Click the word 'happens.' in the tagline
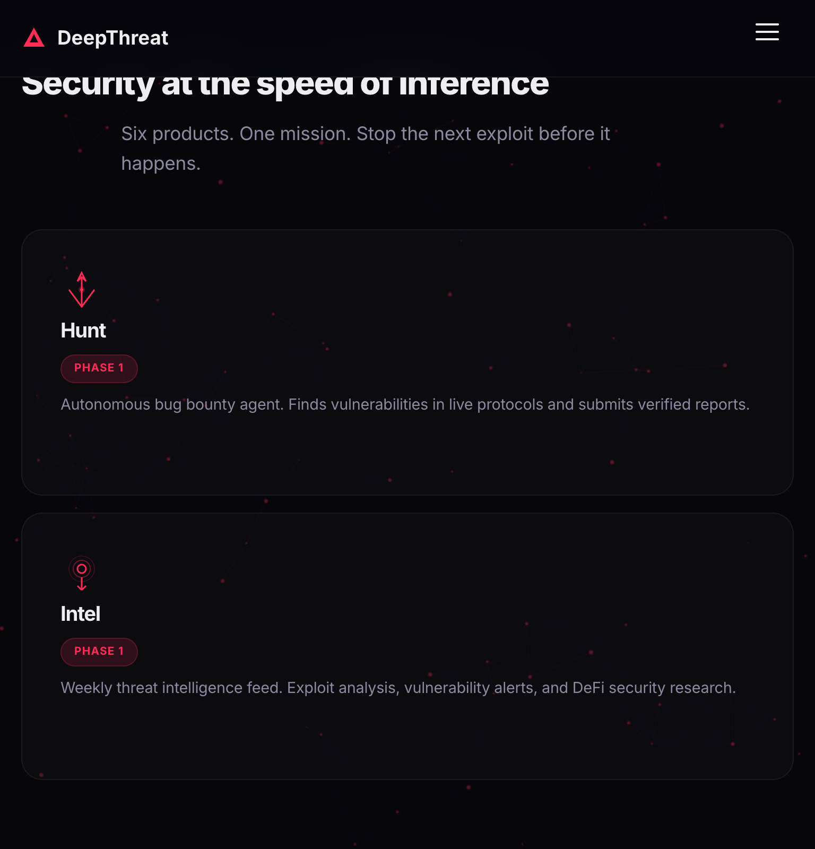 161,163
